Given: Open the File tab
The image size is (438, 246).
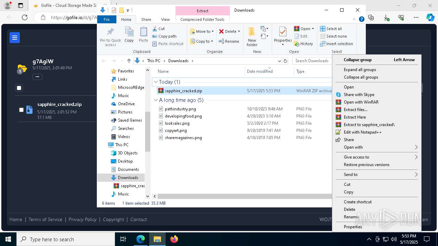Looking at the screenshot, I should (x=107, y=19).
